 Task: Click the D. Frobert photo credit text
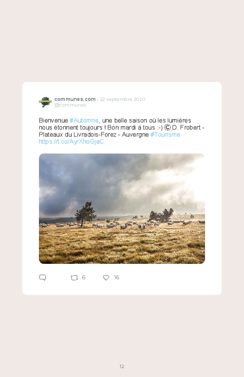click(x=186, y=127)
